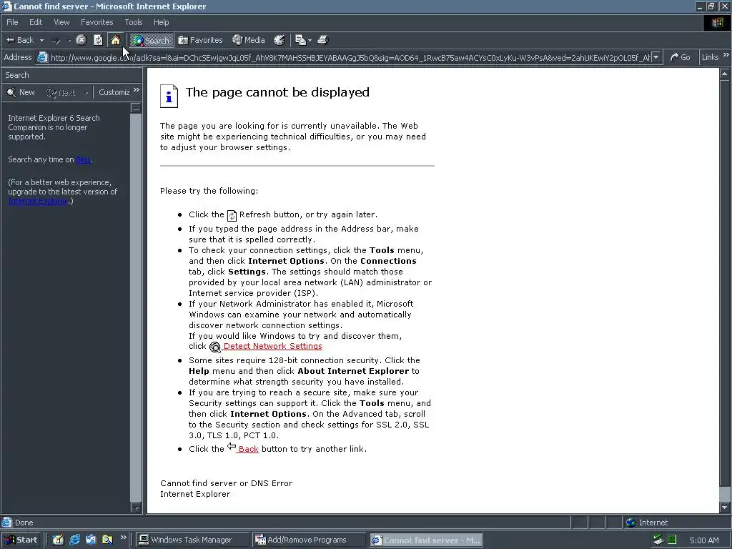This screenshot has height=549, width=732.
Task: Open the Bing link in Search pane
Action: click(x=83, y=159)
